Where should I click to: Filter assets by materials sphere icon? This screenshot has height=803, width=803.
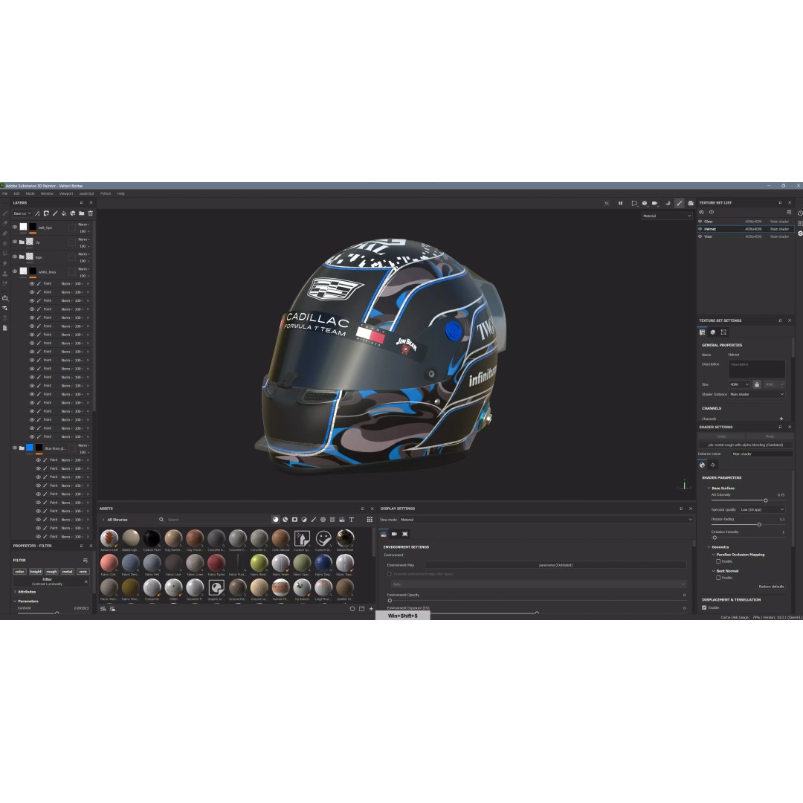(276, 520)
